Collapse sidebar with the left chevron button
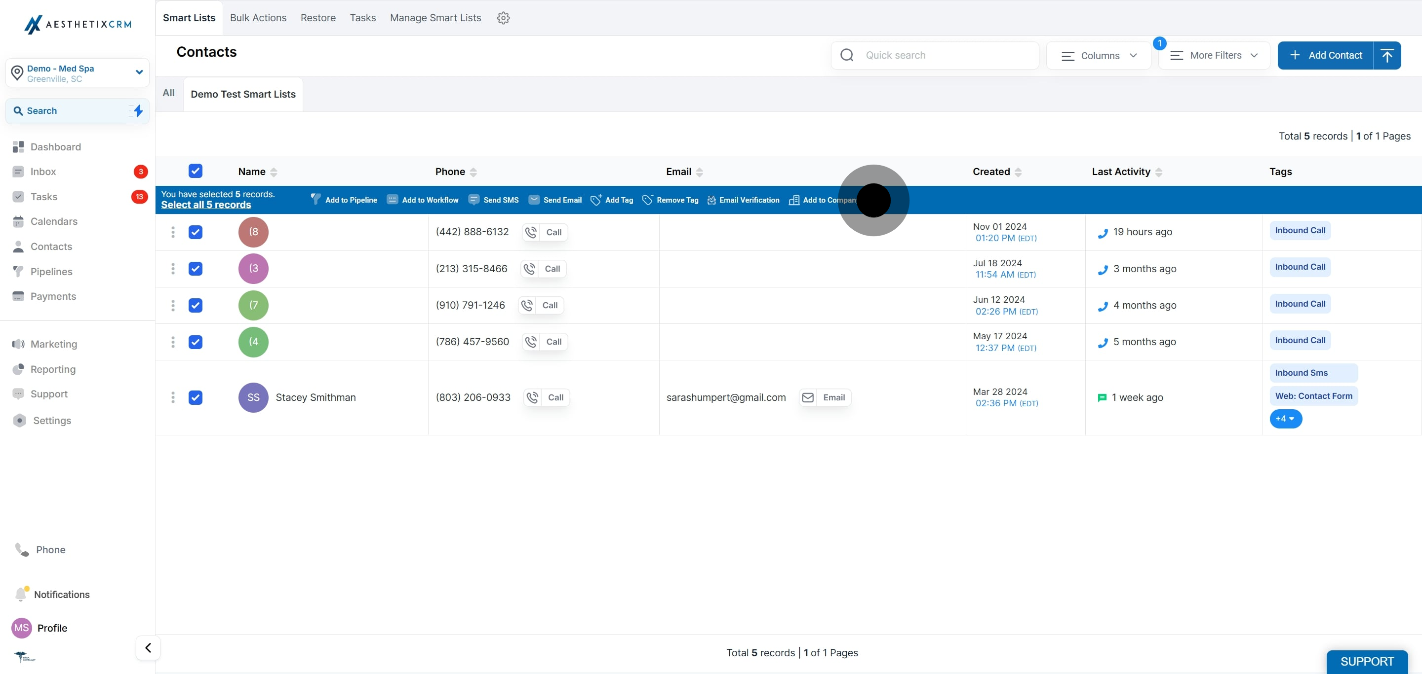1422x674 pixels. [x=148, y=647]
